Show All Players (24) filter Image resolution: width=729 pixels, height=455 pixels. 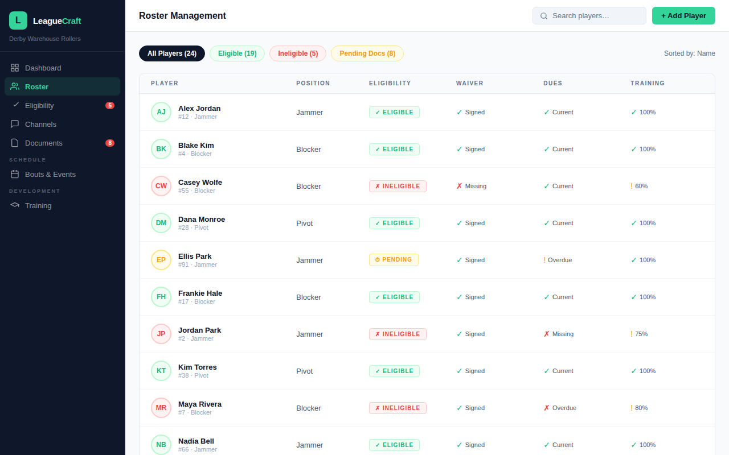tap(172, 53)
